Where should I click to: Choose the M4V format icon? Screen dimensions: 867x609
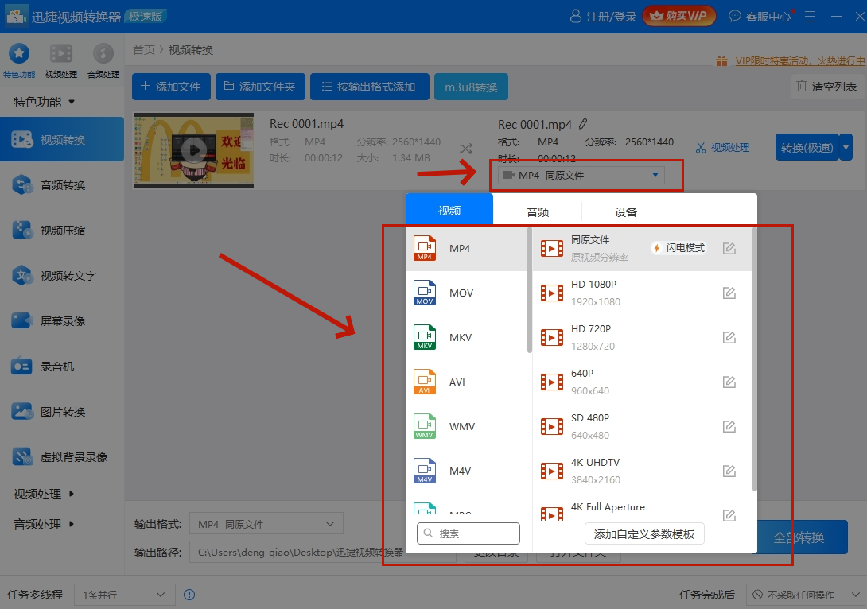[425, 471]
